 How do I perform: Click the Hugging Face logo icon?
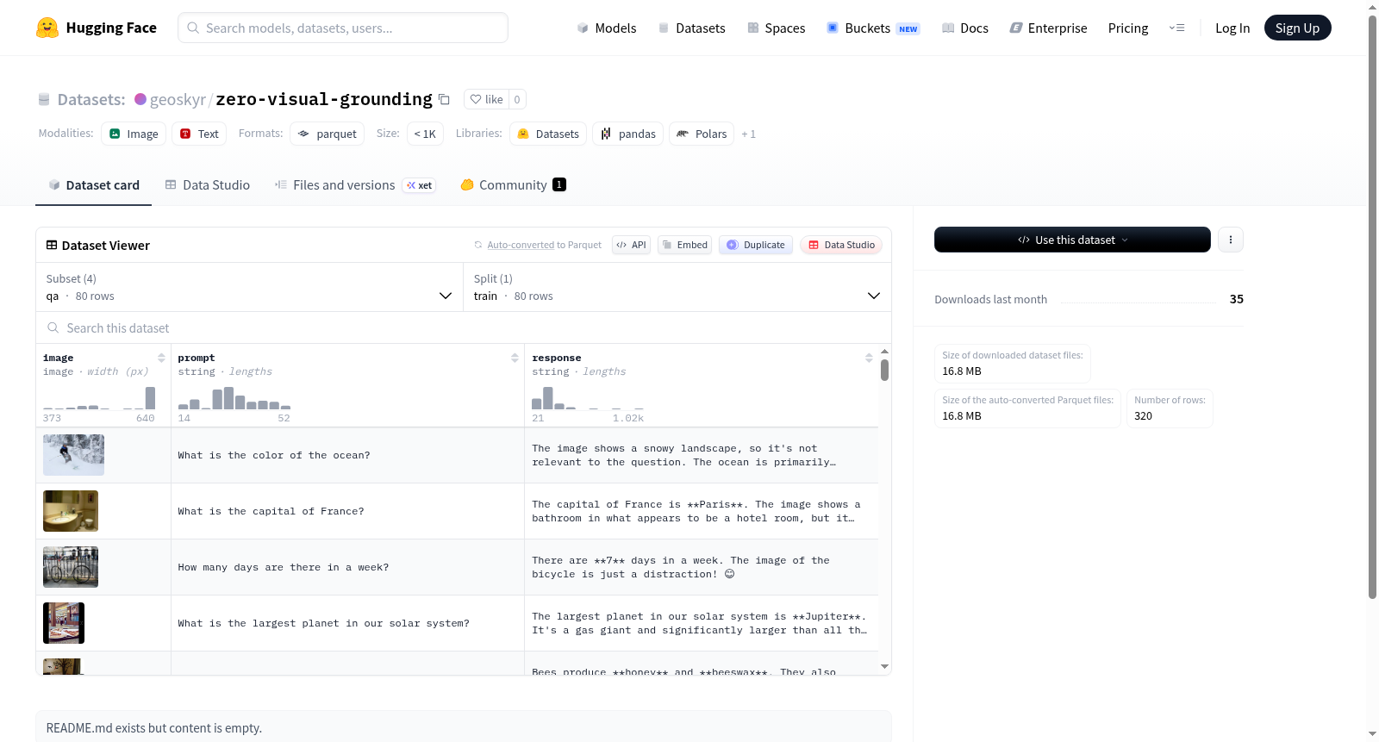(x=47, y=28)
